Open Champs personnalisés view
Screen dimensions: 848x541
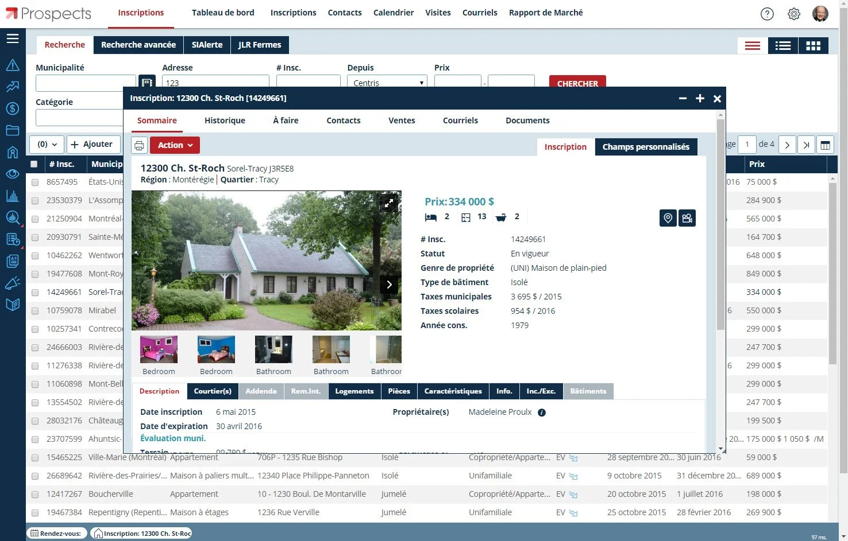point(646,147)
